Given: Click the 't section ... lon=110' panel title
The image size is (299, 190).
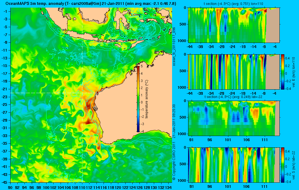Looking at the screenshot, I should [x=234, y=4].
